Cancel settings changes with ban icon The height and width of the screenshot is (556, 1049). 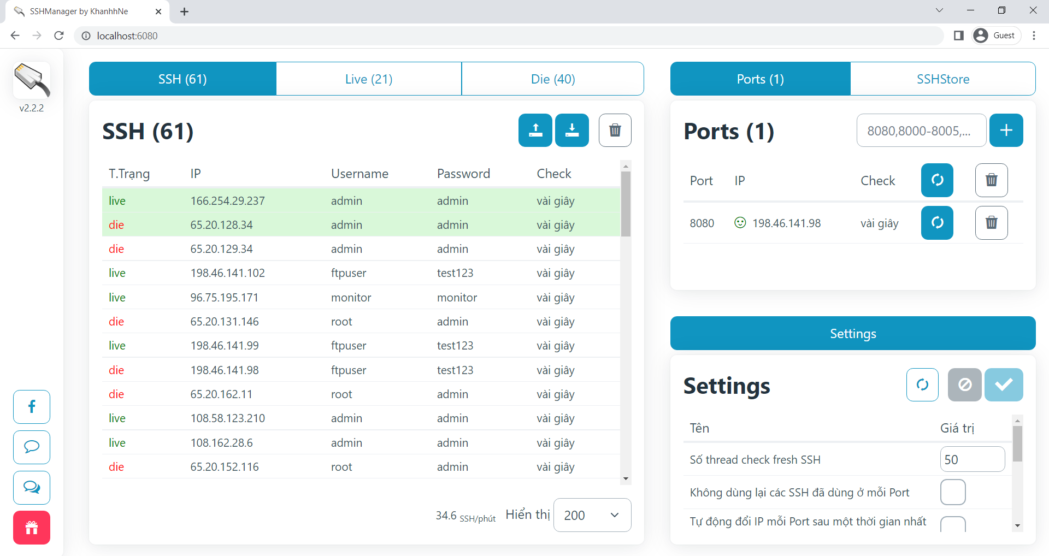[965, 385]
